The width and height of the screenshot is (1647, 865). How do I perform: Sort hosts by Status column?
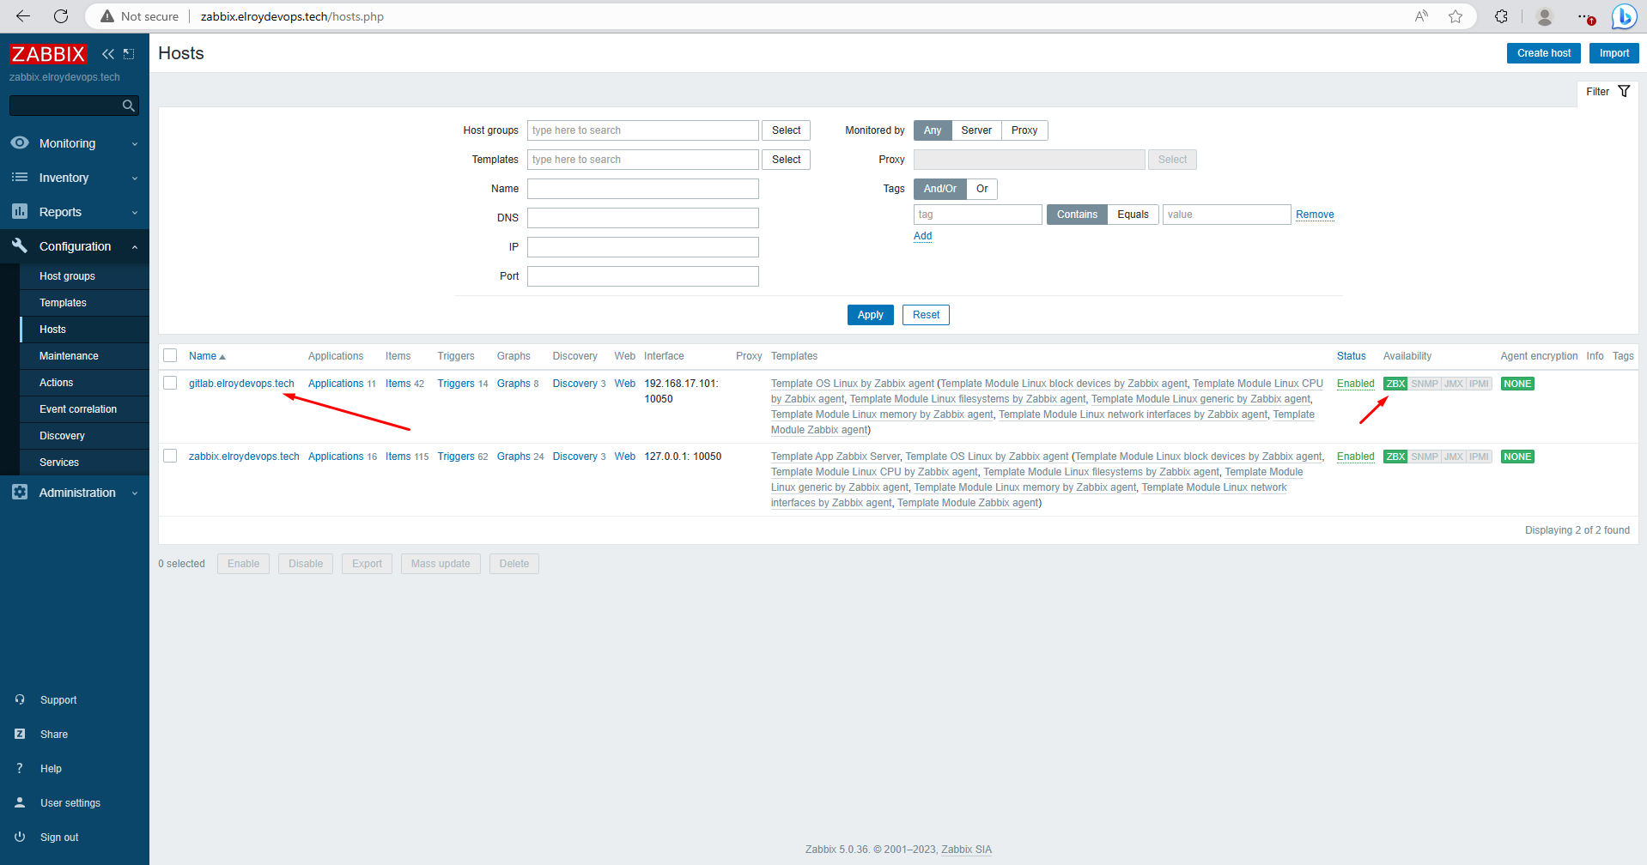click(x=1351, y=356)
